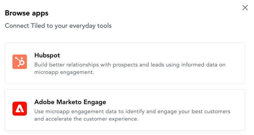Click the orange Hubspot sprocket logo

(x=20, y=62)
